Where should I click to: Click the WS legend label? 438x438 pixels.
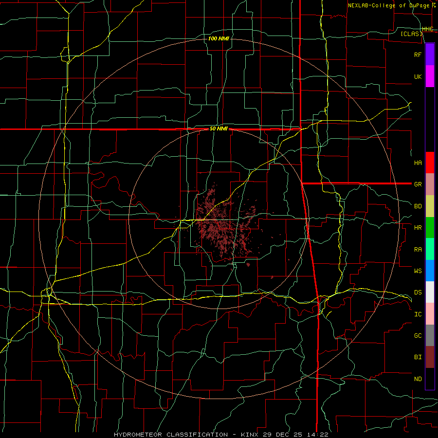(418, 271)
